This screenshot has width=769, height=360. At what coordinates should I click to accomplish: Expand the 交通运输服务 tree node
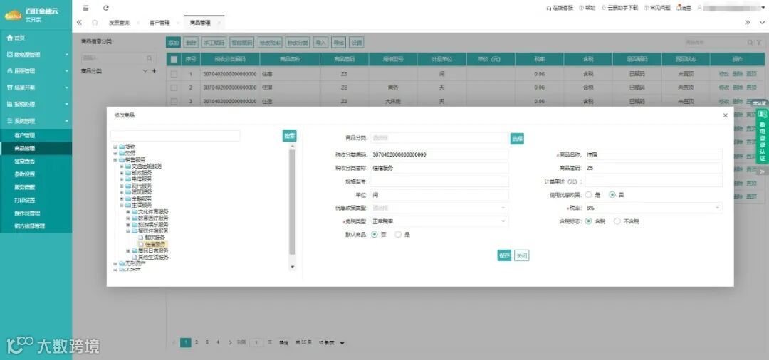(x=122, y=166)
